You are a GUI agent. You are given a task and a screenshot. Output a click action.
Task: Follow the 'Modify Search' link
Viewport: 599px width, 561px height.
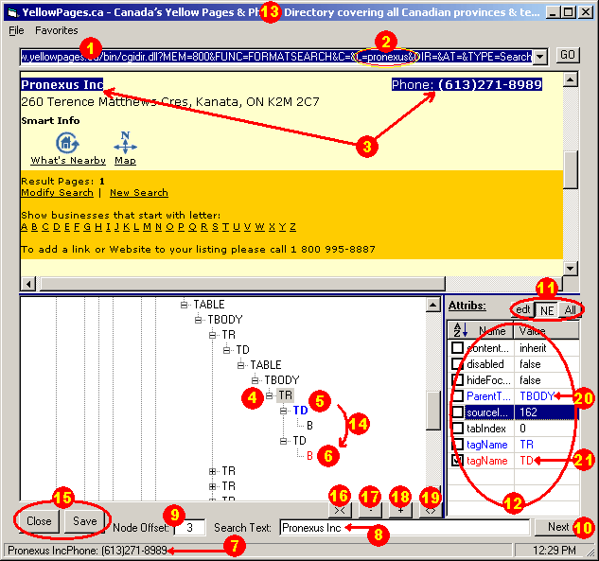pyautogui.click(x=58, y=192)
